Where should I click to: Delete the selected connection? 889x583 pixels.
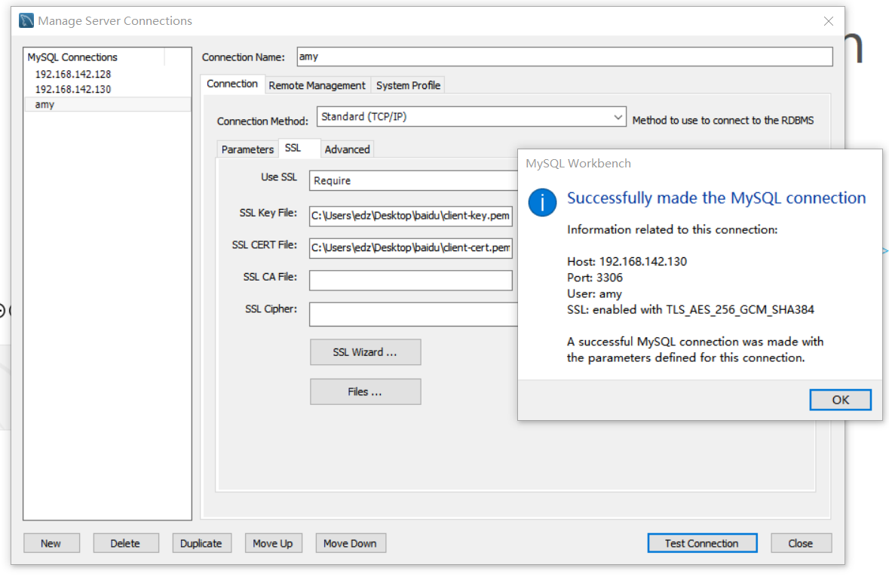click(125, 543)
